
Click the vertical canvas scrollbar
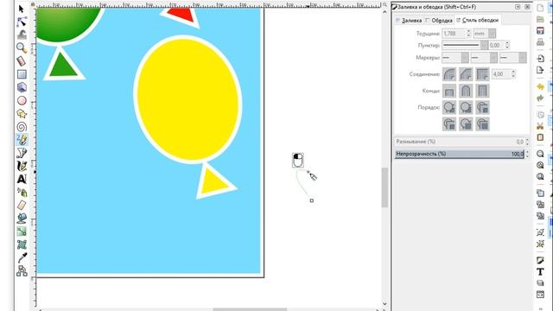coord(385,187)
